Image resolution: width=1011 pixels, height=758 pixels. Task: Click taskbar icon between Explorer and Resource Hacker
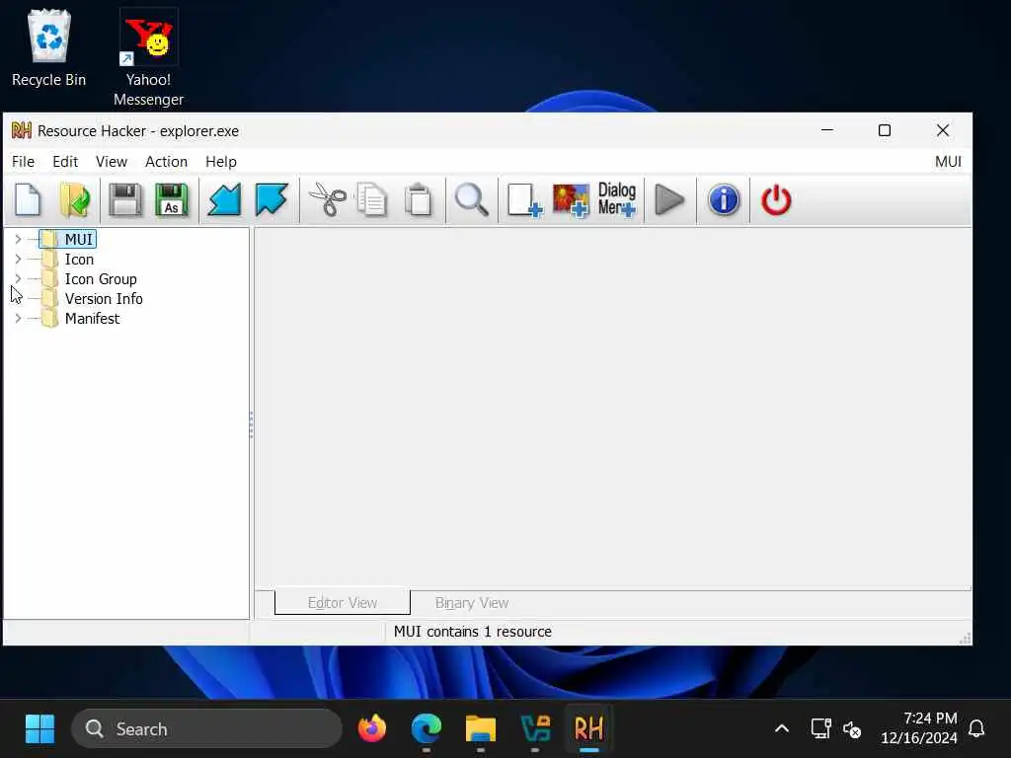pyautogui.click(x=534, y=729)
